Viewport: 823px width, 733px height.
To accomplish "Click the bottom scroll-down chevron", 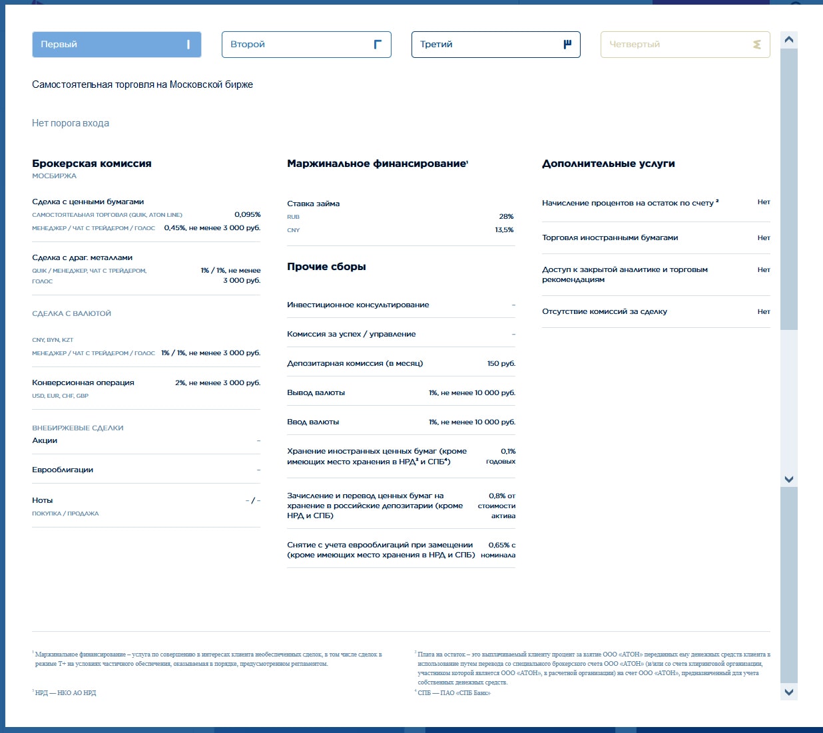I will (789, 692).
